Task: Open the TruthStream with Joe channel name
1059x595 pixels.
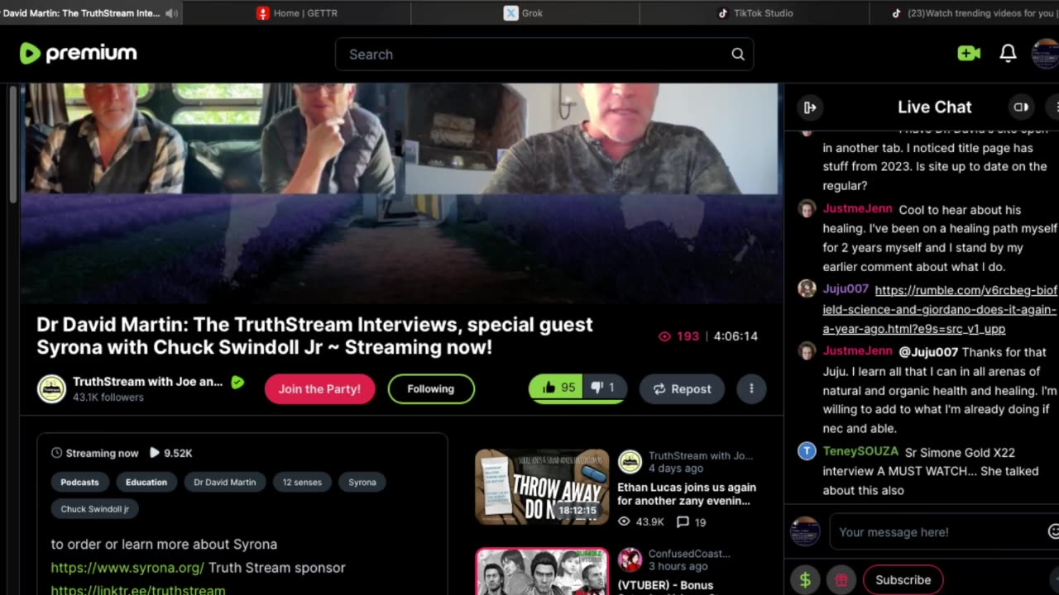Action: click(x=147, y=382)
